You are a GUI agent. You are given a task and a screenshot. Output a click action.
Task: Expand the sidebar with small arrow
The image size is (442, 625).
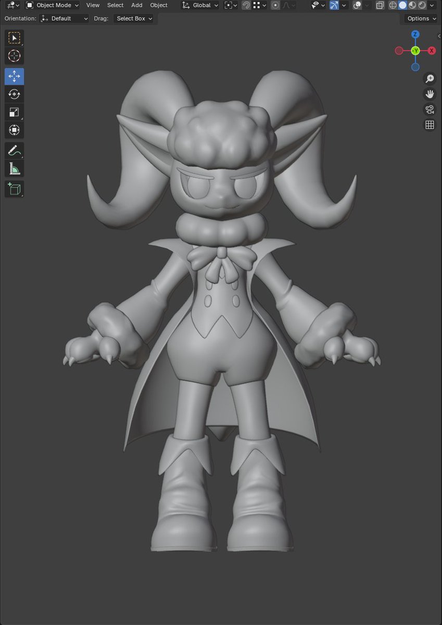click(x=439, y=36)
